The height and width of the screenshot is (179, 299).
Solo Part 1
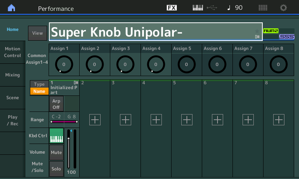click(x=56, y=169)
